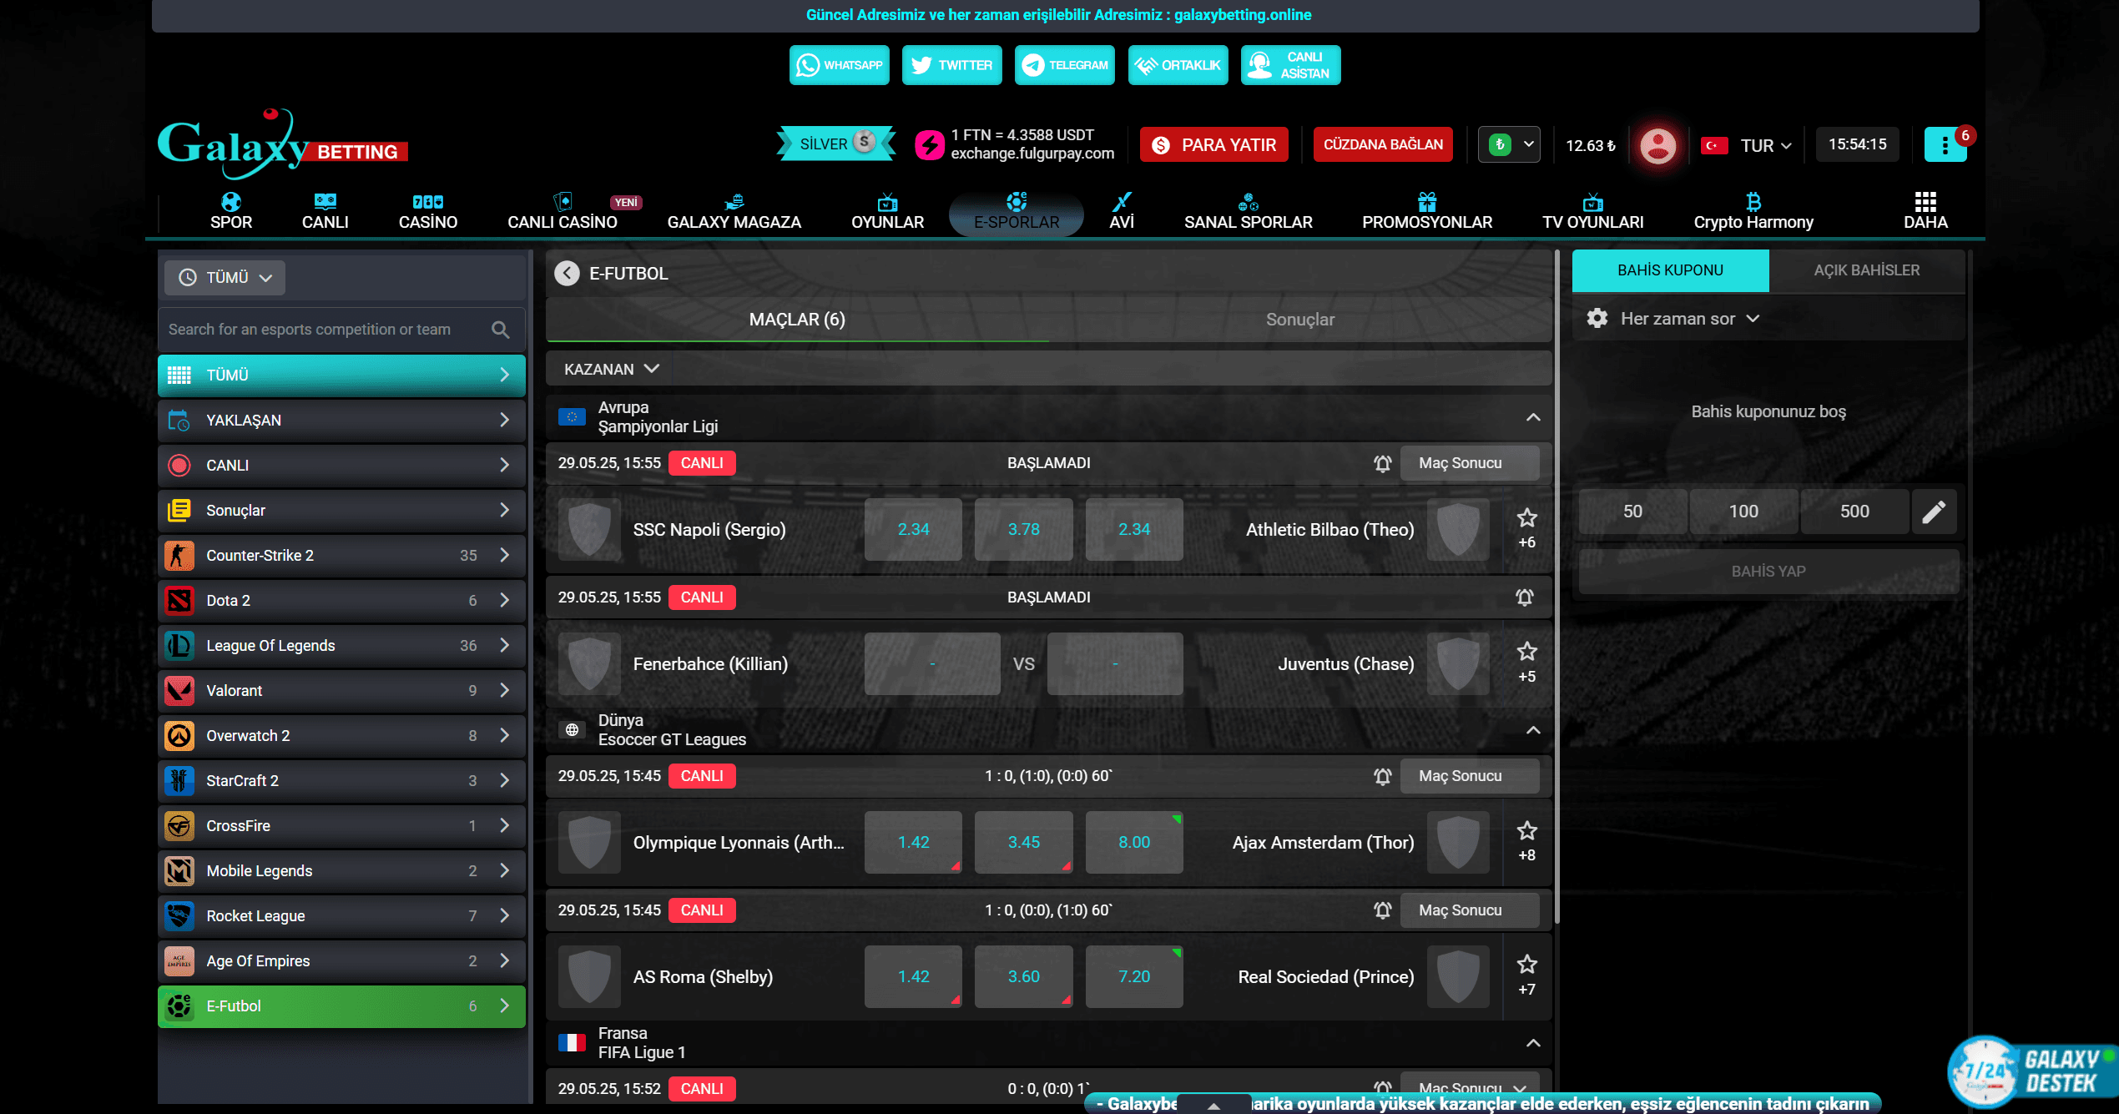2119x1114 pixels.
Task: Open the Counter-Strike 2 category
Action: (x=341, y=556)
